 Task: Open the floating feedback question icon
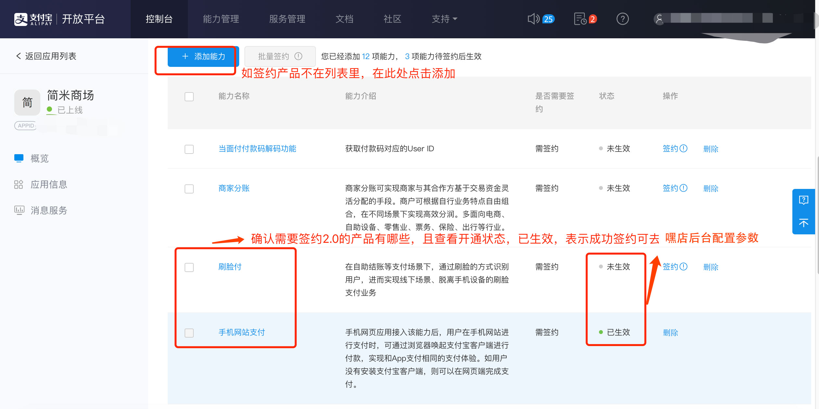(x=803, y=200)
